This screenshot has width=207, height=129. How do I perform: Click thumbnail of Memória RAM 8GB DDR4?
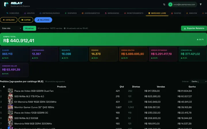point(10,124)
